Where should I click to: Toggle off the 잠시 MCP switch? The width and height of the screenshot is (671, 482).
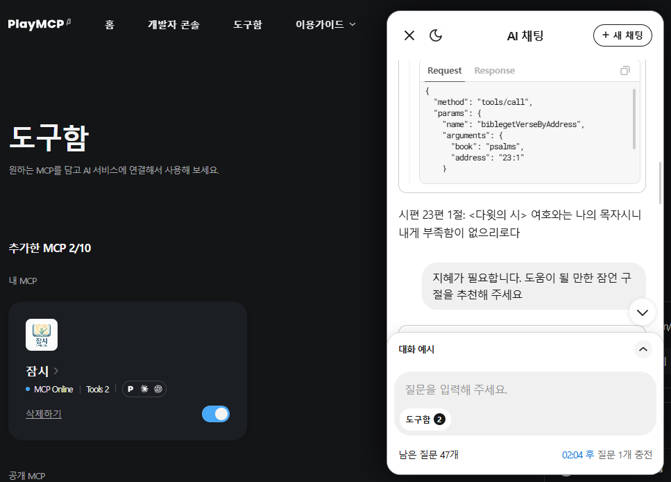pos(216,414)
